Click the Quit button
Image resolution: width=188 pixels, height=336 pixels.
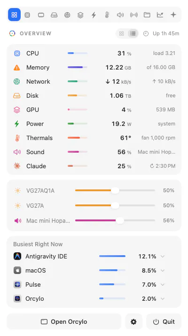(x=164, y=321)
